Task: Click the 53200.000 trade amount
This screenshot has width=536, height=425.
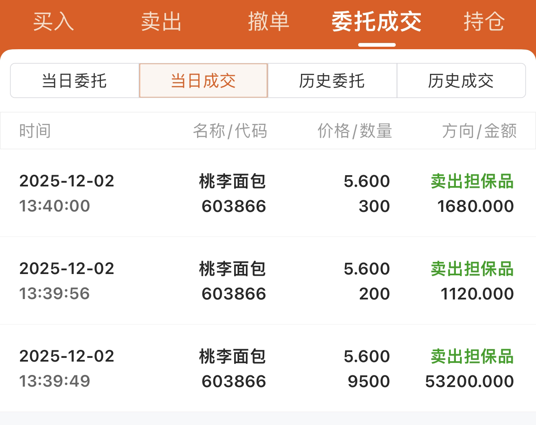Action: pyautogui.click(x=469, y=381)
